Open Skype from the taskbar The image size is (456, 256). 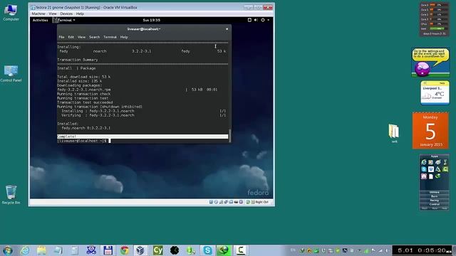point(207,250)
